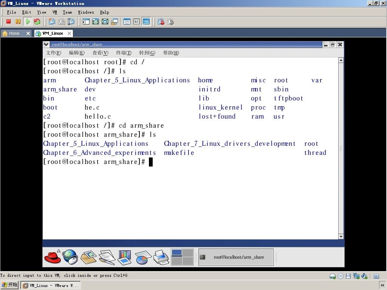Open the terminal window menu arrow
Screen dimensions: 387x290
click(46, 45)
